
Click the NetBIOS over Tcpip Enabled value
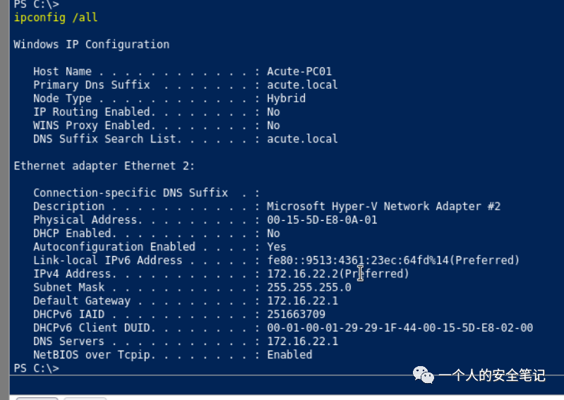(289, 355)
